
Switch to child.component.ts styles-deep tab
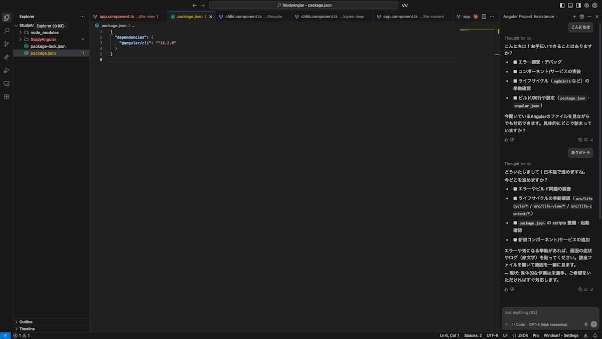click(x=332, y=17)
